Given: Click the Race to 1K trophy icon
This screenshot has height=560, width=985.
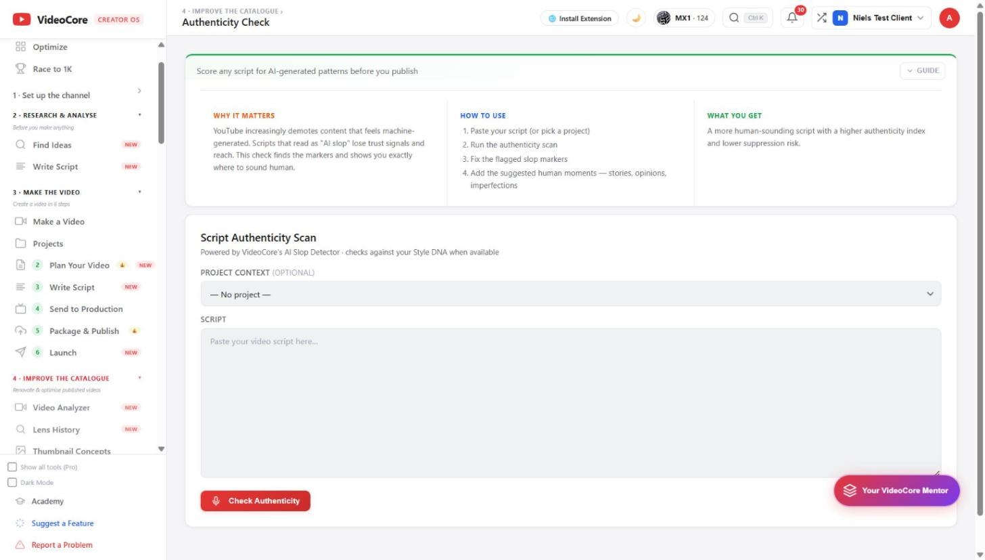Looking at the screenshot, I should pyautogui.click(x=20, y=69).
